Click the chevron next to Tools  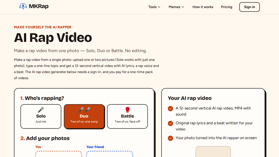coord(159,7)
